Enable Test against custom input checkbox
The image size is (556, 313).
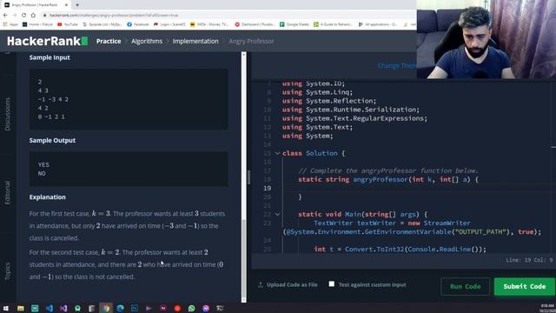(x=332, y=284)
